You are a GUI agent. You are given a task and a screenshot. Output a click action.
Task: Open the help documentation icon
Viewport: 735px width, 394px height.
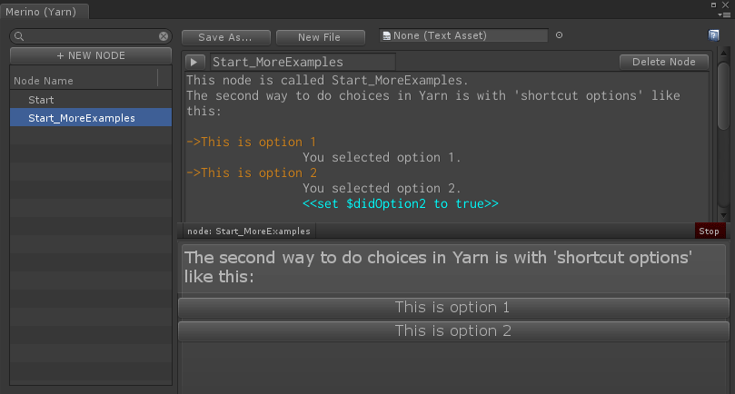[714, 35]
